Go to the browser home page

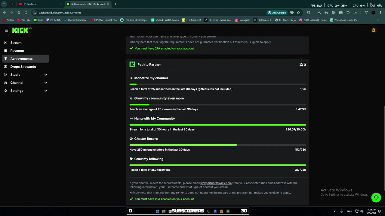(26, 13)
